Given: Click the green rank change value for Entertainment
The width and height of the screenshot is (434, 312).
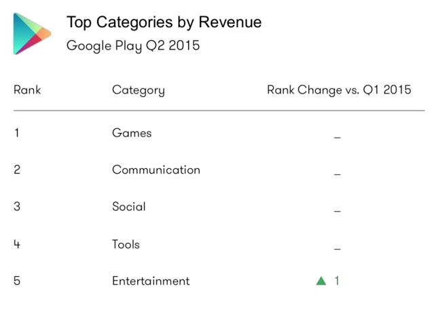Looking at the screenshot, I should [336, 281].
